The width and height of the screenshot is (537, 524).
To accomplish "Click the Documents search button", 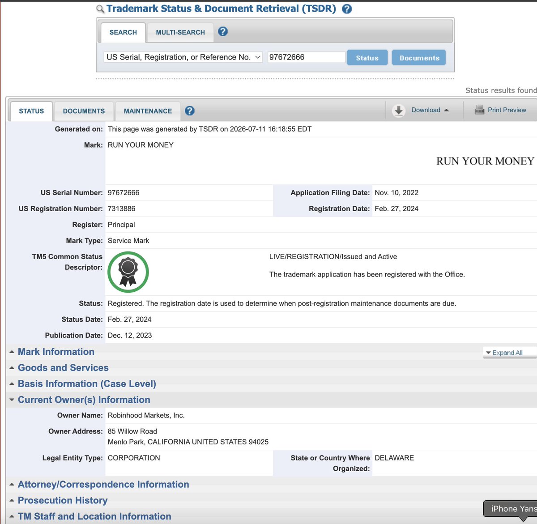I will pyautogui.click(x=419, y=58).
